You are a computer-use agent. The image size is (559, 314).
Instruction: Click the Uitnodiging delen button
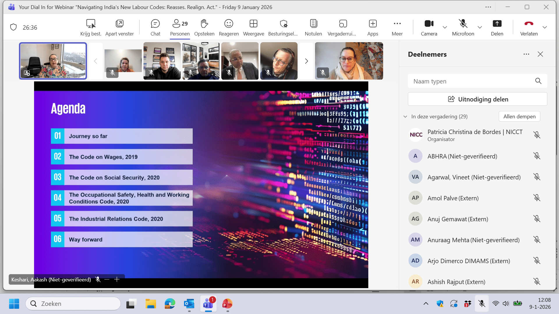(477, 99)
